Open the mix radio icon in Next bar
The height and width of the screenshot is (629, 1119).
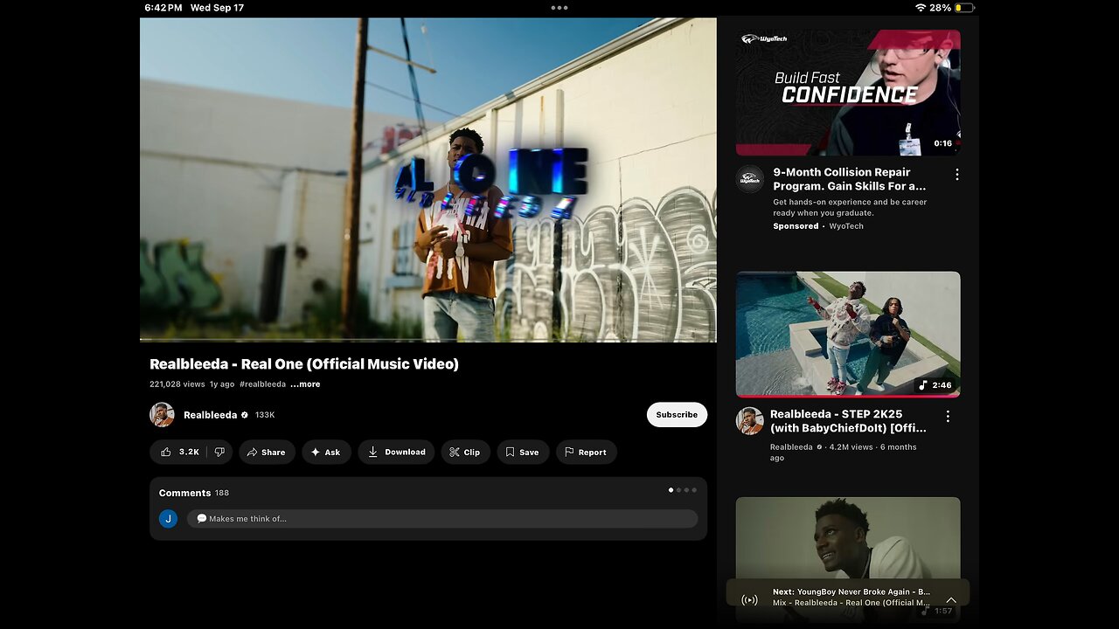click(749, 599)
